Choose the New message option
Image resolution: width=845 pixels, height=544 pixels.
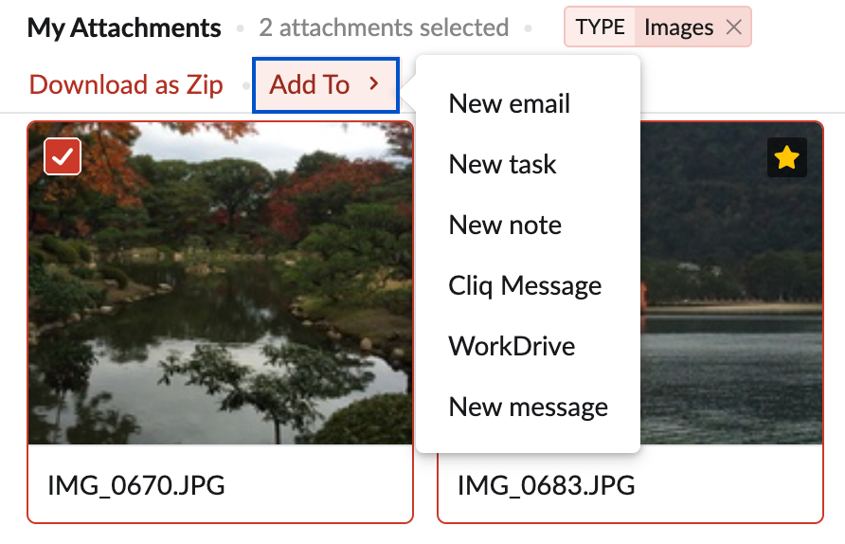pos(528,407)
